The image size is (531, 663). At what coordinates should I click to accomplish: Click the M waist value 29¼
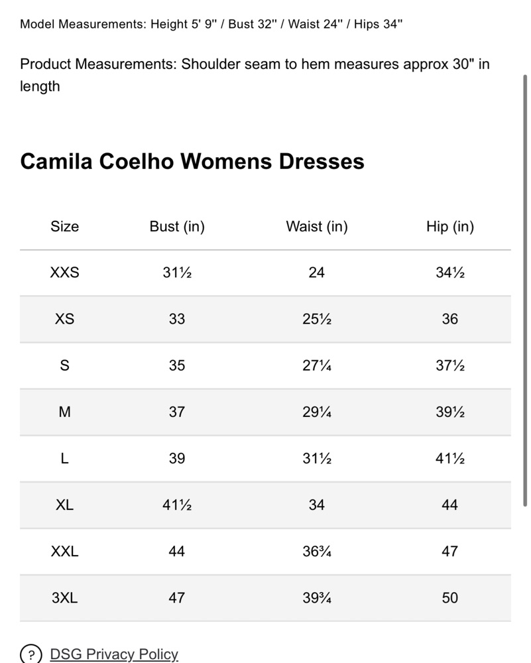[x=317, y=412]
